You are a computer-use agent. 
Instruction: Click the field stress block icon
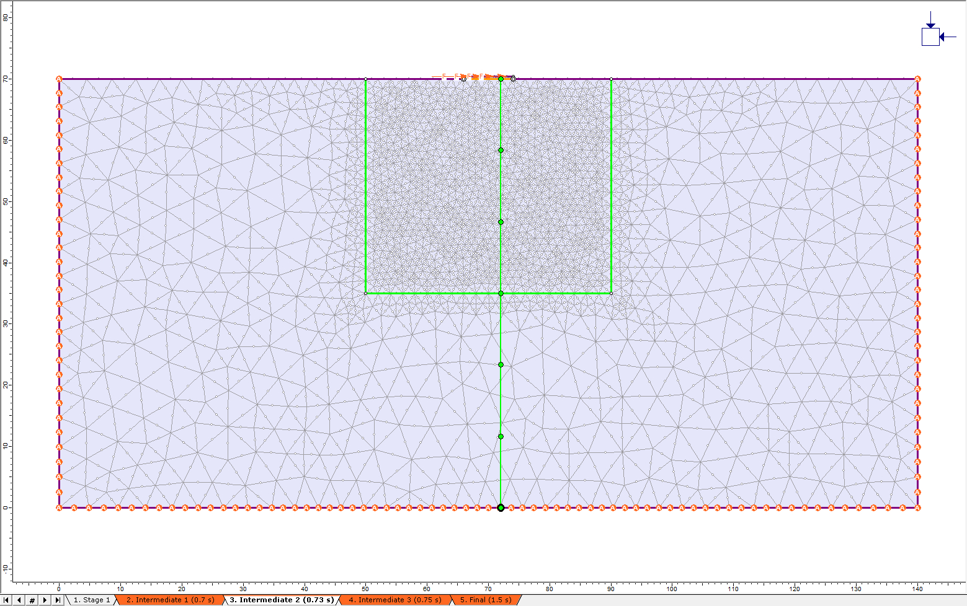(930, 37)
